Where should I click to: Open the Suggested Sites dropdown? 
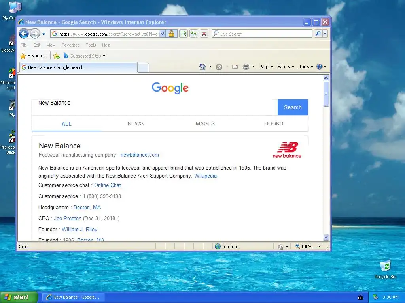tap(85, 56)
